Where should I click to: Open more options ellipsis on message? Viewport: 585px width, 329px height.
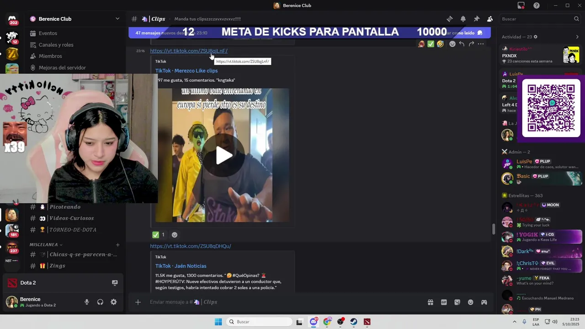coord(481,44)
